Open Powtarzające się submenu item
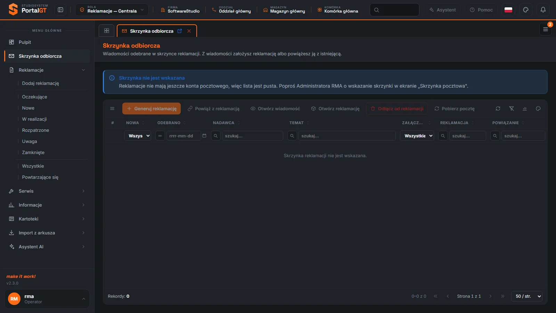 (x=40, y=177)
